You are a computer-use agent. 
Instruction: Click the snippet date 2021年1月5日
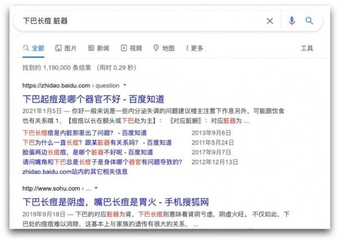click(42, 111)
